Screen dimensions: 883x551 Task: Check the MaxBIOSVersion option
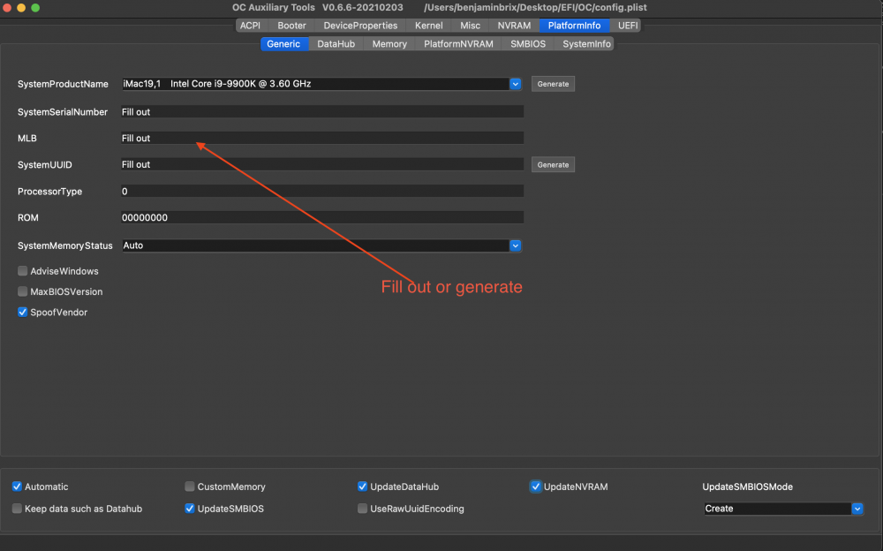[x=23, y=291]
